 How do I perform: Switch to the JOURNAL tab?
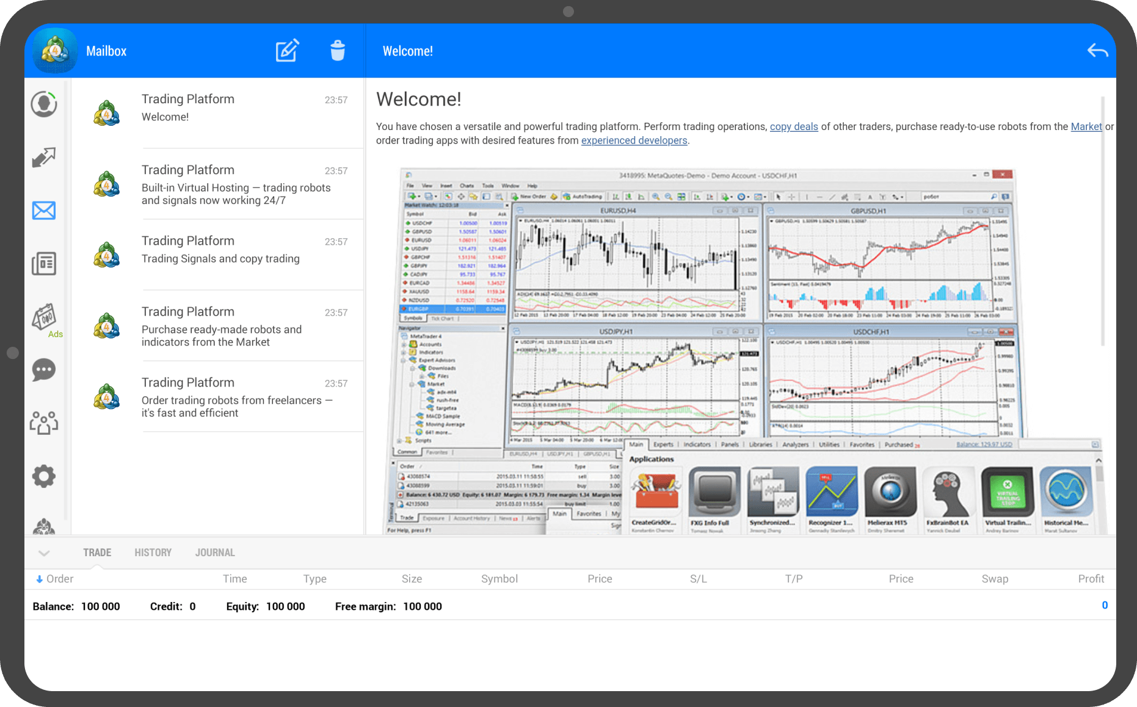pos(215,553)
